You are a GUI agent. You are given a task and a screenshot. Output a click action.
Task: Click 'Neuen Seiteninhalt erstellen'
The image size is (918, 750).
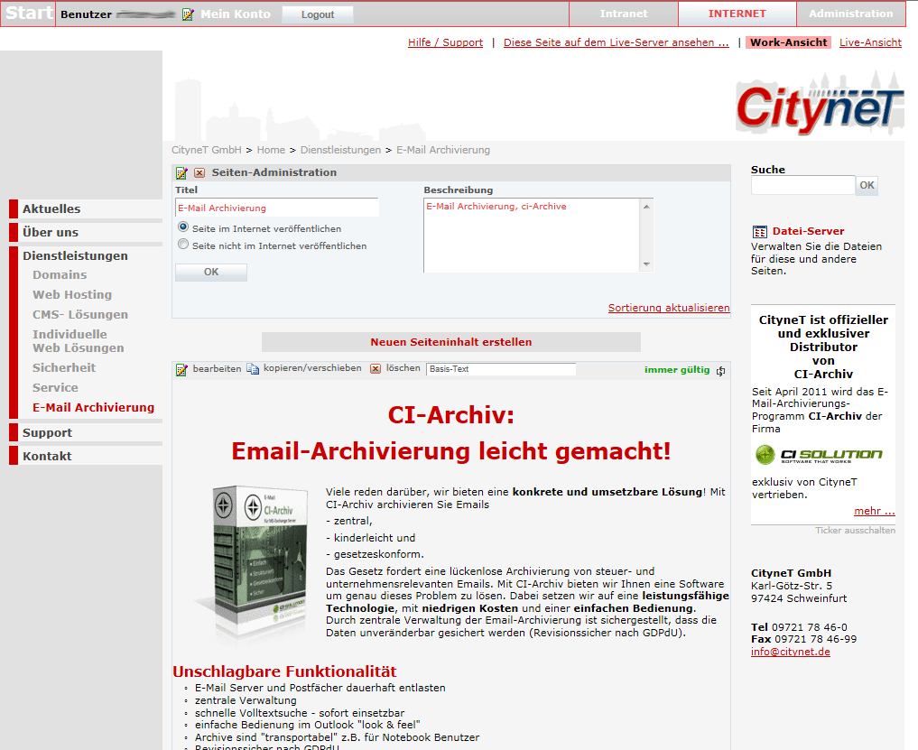450,342
